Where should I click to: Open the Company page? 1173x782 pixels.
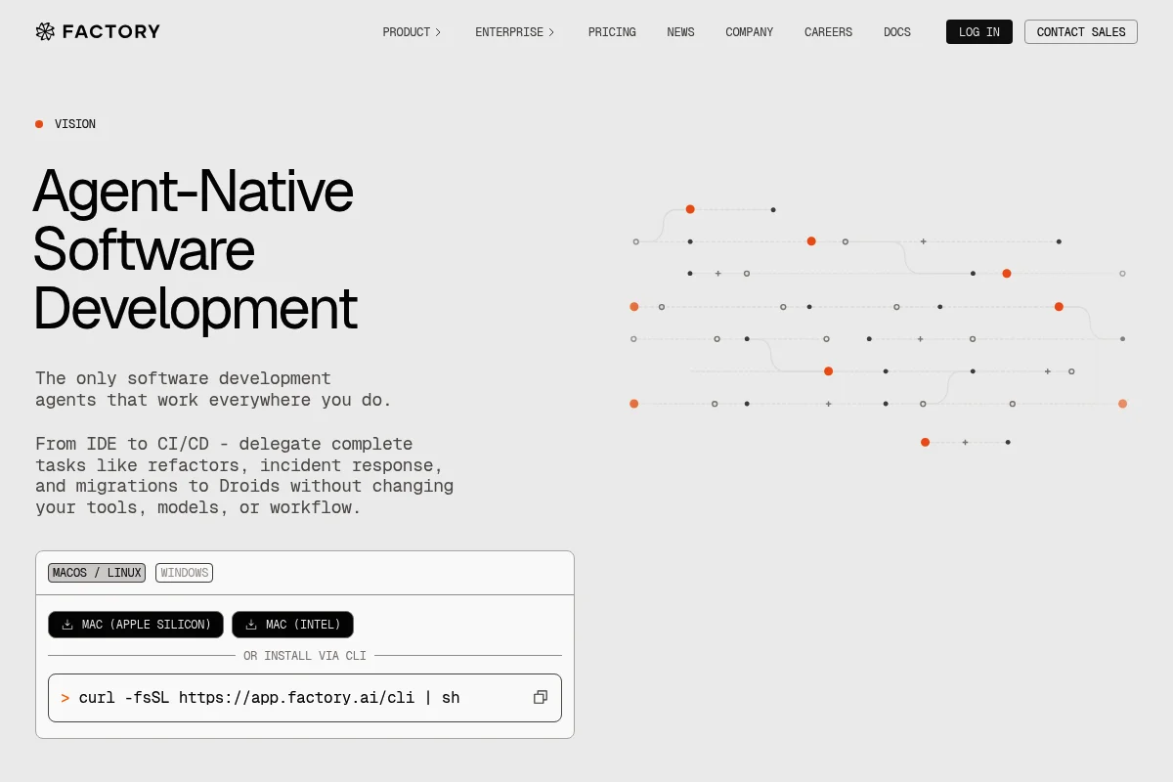(749, 32)
